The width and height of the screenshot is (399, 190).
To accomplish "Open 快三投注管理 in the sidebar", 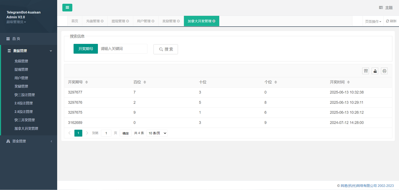I will (x=24, y=95).
